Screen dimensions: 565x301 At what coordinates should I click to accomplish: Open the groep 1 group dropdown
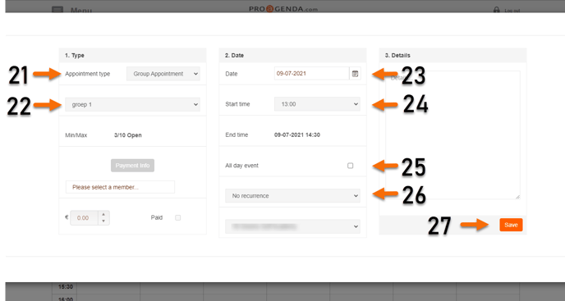coord(132,104)
